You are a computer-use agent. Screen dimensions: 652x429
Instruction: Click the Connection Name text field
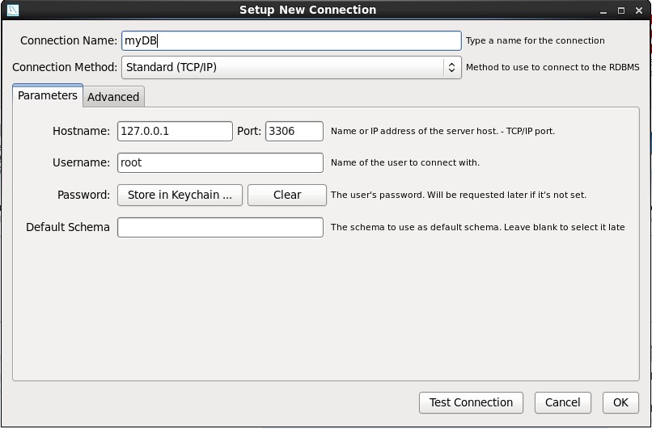[291, 41]
